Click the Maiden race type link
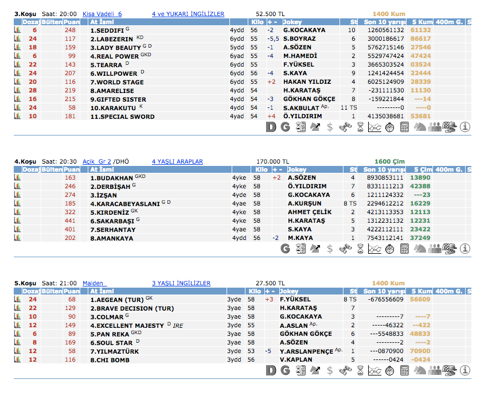Screen dimensions: 492x395 pyautogui.click(x=93, y=284)
